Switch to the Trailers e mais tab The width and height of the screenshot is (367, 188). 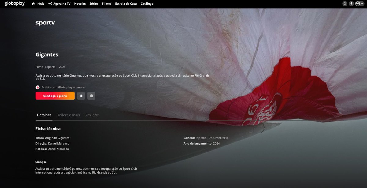[x=68, y=115]
